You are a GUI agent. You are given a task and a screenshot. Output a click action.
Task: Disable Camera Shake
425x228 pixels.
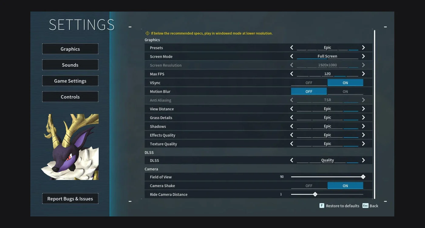pyautogui.click(x=309, y=186)
